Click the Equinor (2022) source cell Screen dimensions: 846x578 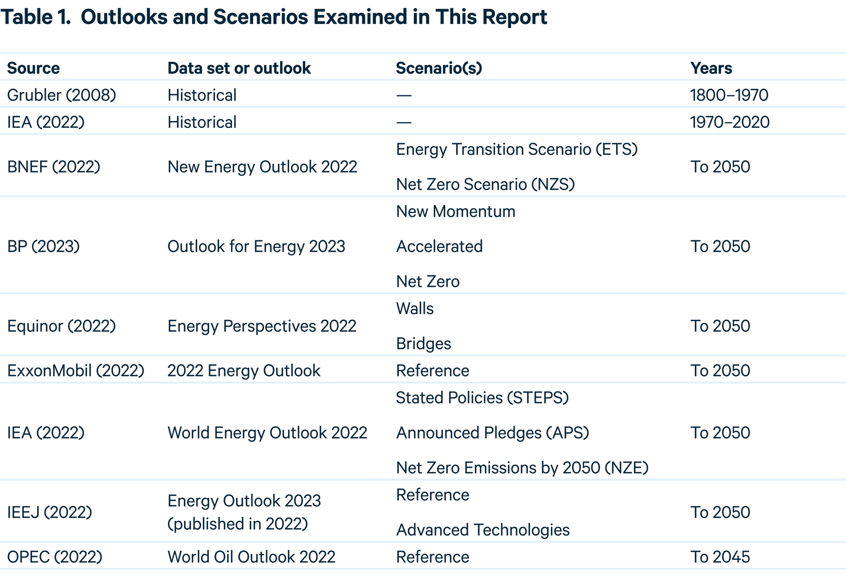pyautogui.click(x=61, y=326)
